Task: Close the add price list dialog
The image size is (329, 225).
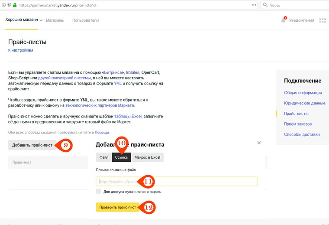Action: click(259, 143)
